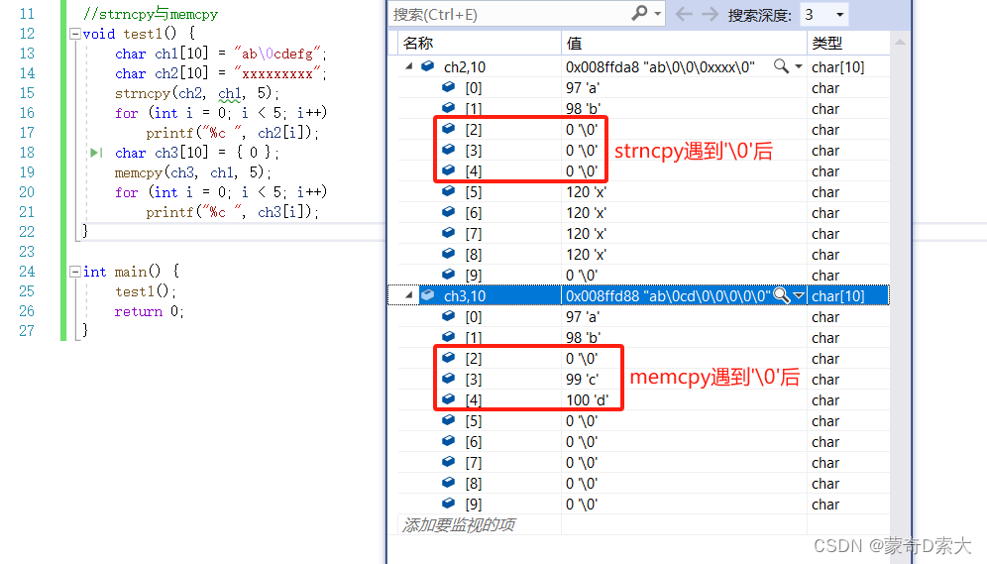Open visualizer dropdown for ch3,10 value
Viewport: 987px width, 564px height.
coord(799,295)
